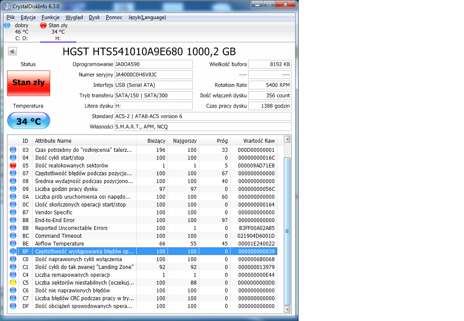Click blue status dot for attribute B8

click(x=13, y=220)
